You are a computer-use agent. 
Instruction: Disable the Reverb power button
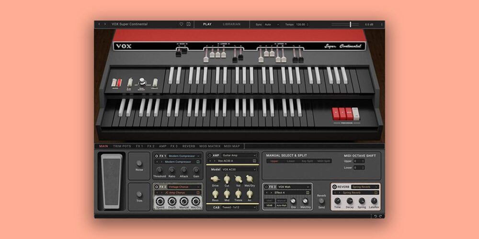click(x=334, y=186)
